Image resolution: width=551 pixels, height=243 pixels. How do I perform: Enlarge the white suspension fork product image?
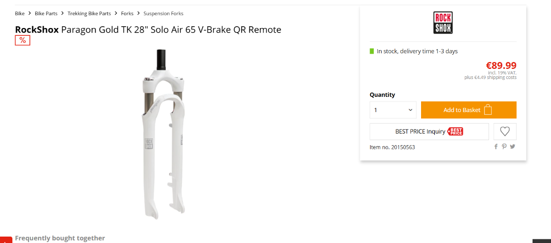[x=163, y=133]
